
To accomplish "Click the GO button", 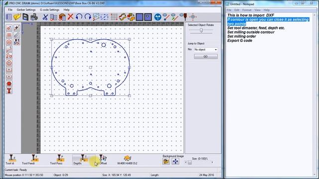I will pos(205,56).
